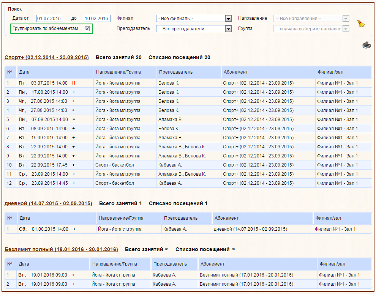Screen dimensions: 376x294
Task: Click teacher 'Кабаева А.' in row 10
Action: pos(170,165)
